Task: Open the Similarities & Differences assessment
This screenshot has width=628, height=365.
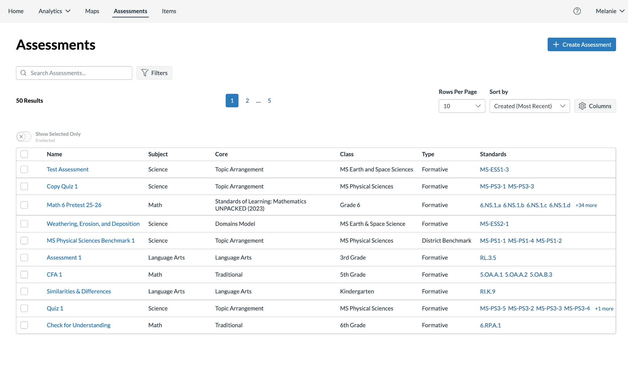Action: pyautogui.click(x=79, y=291)
